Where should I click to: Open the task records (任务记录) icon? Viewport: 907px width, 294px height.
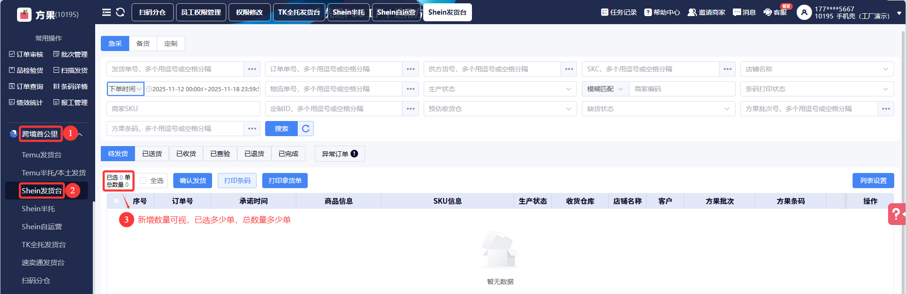point(605,12)
